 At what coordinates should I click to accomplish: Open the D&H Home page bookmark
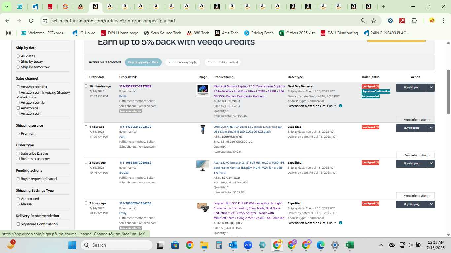click(120, 33)
